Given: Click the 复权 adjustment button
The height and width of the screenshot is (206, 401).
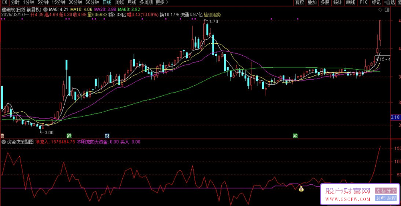Looking at the screenshot, I should [x=300, y=2].
